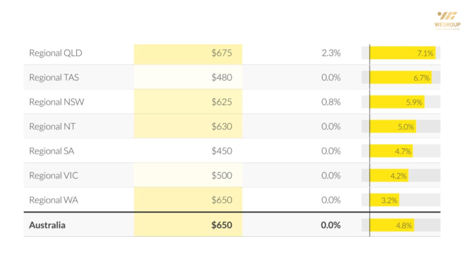Image resolution: width=469 pixels, height=263 pixels.
Task: Click the 4.8% Australia bar
Action: tap(392, 225)
